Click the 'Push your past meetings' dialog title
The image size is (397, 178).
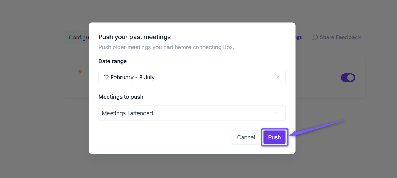point(135,37)
